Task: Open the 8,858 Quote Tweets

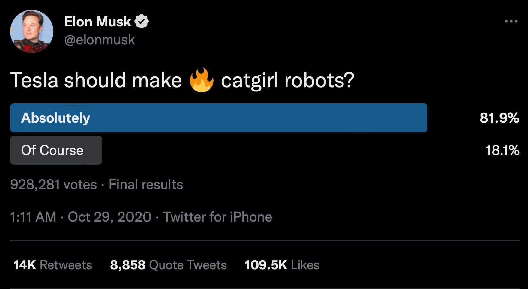Action: point(169,265)
